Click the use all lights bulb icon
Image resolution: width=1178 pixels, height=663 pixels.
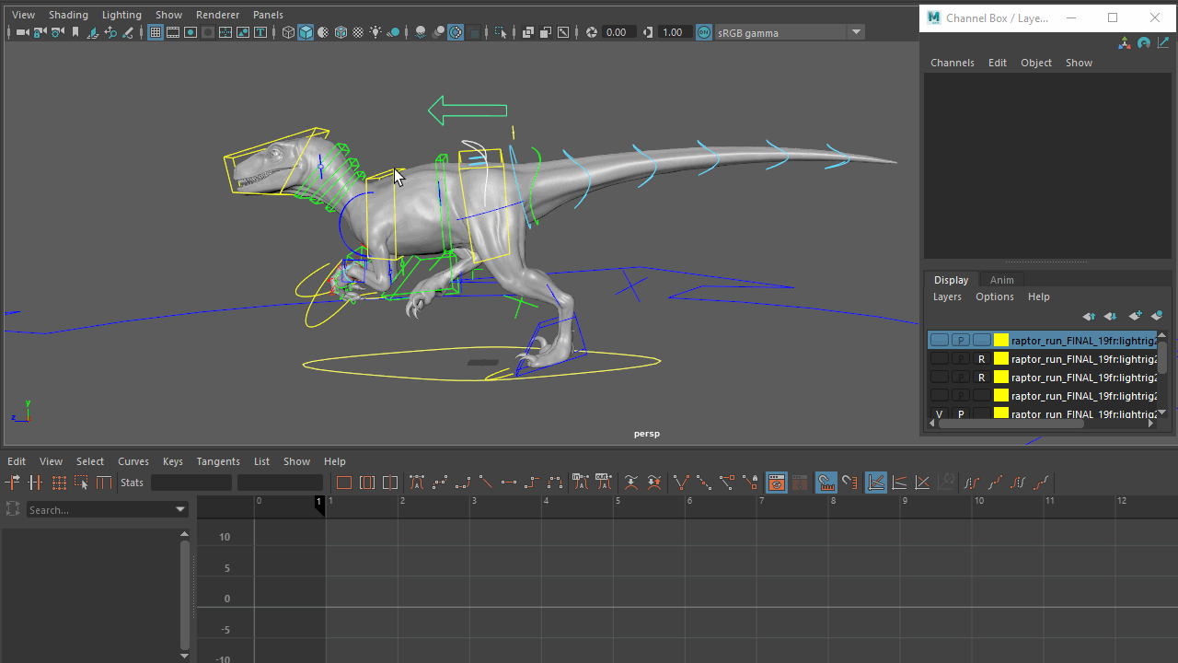[x=375, y=32]
